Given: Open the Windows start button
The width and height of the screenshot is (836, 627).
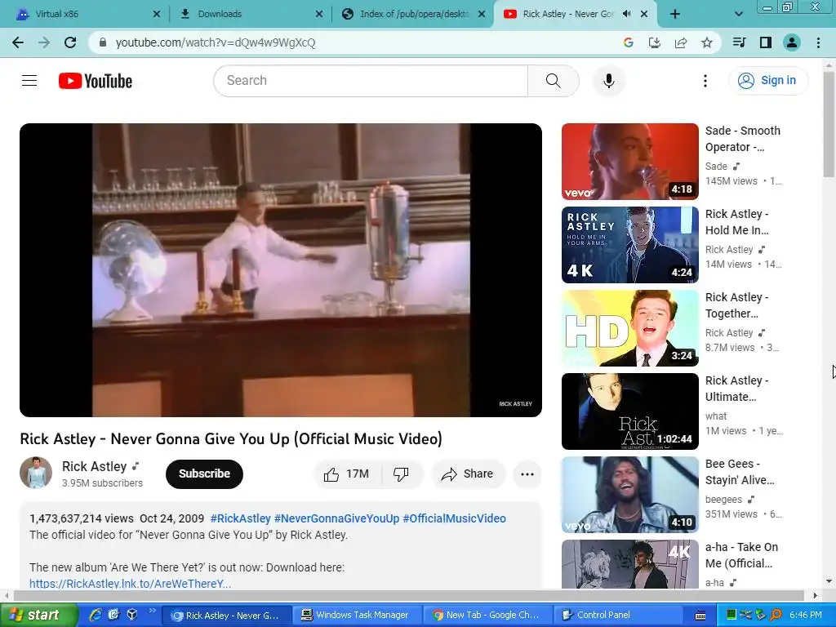Looking at the screenshot, I should (x=38, y=616).
